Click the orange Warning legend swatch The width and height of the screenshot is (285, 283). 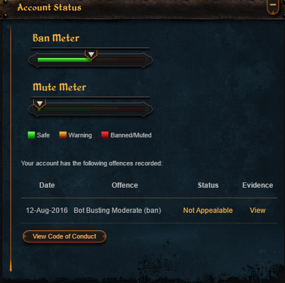[x=63, y=135]
